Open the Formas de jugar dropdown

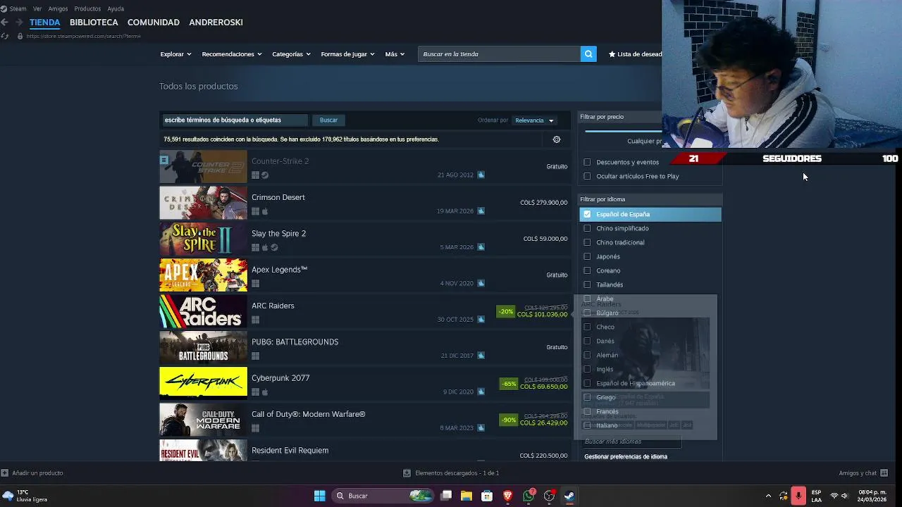[x=347, y=54]
